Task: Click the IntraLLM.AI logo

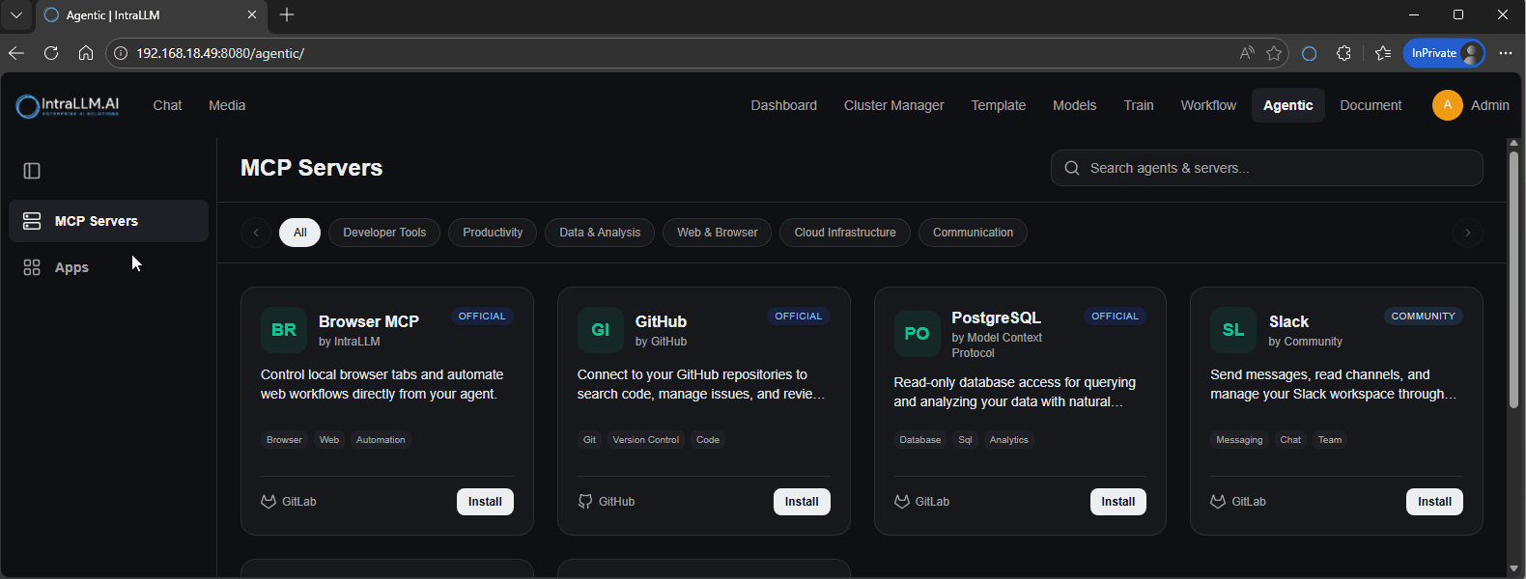Action: 68,106
